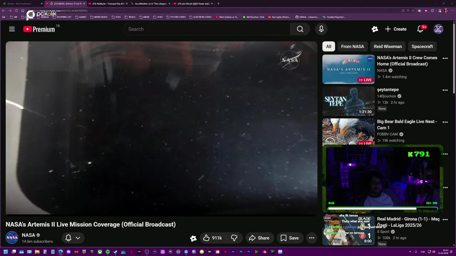This screenshot has height=256, width=456.
Task: Open more actions for the NASA video
Action: (x=312, y=238)
